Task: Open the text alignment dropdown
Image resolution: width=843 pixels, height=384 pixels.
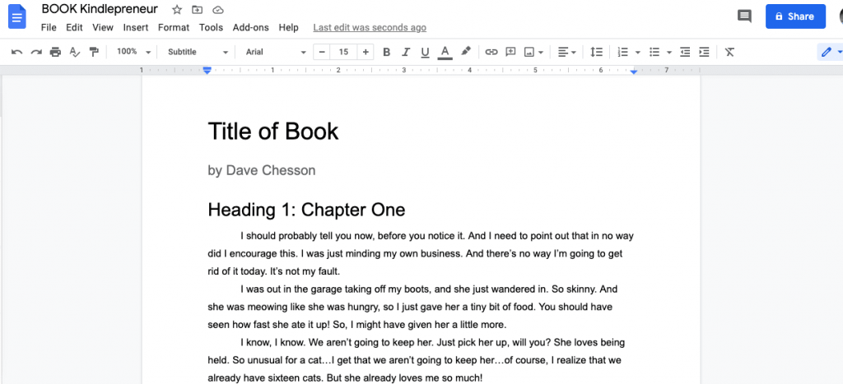Action: pos(566,52)
